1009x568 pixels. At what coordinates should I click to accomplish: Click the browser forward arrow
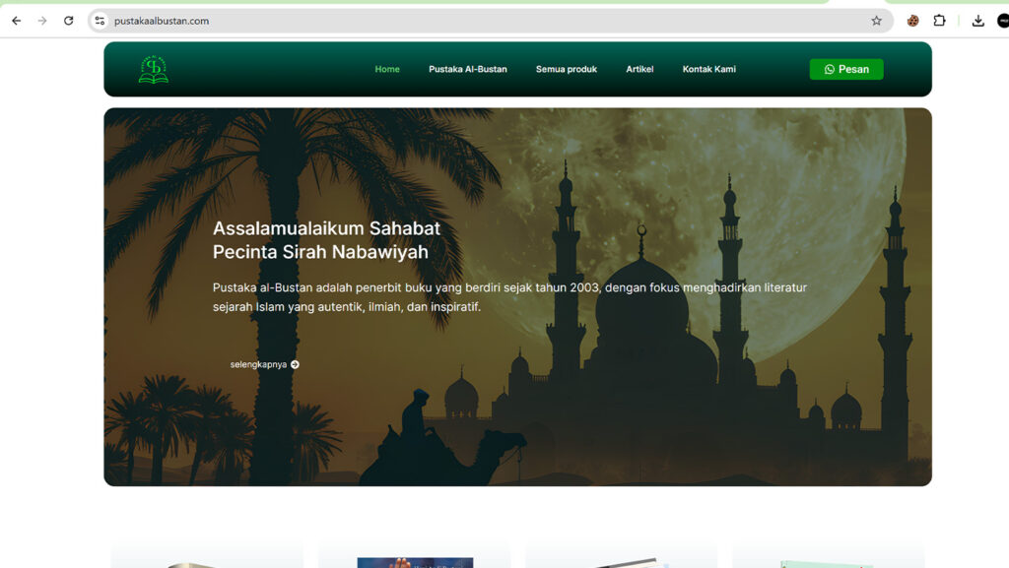coord(42,21)
